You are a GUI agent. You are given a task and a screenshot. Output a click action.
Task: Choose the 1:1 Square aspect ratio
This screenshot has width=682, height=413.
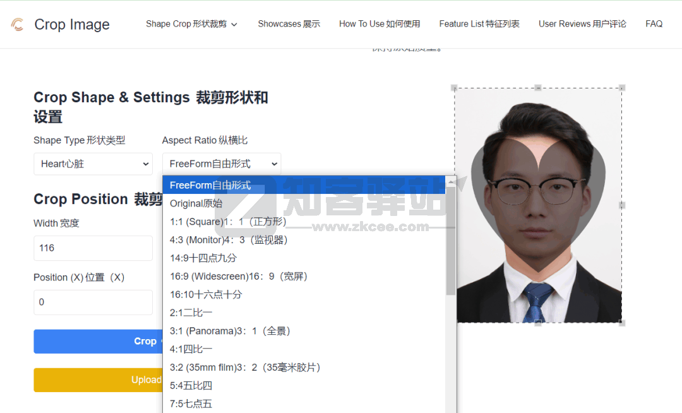pyautogui.click(x=228, y=222)
